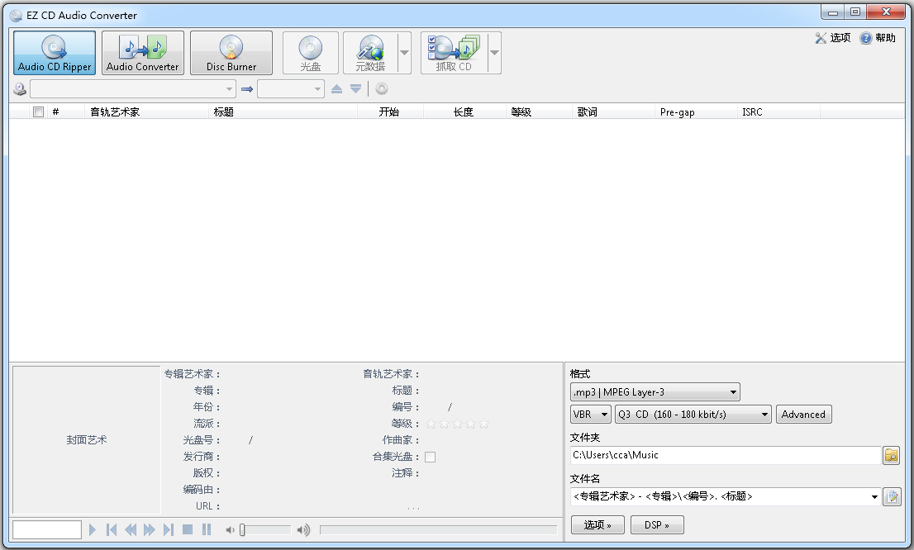
Task: Click the playback seek progress bar
Action: pyautogui.click(x=438, y=529)
